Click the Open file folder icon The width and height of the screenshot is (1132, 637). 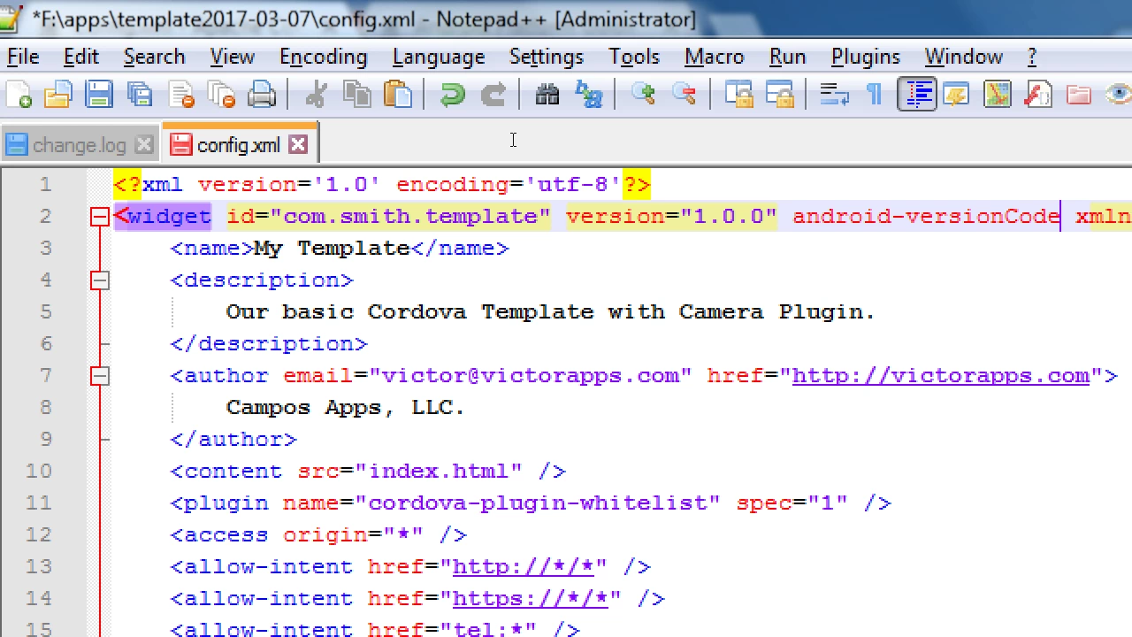pyautogui.click(x=58, y=95)
